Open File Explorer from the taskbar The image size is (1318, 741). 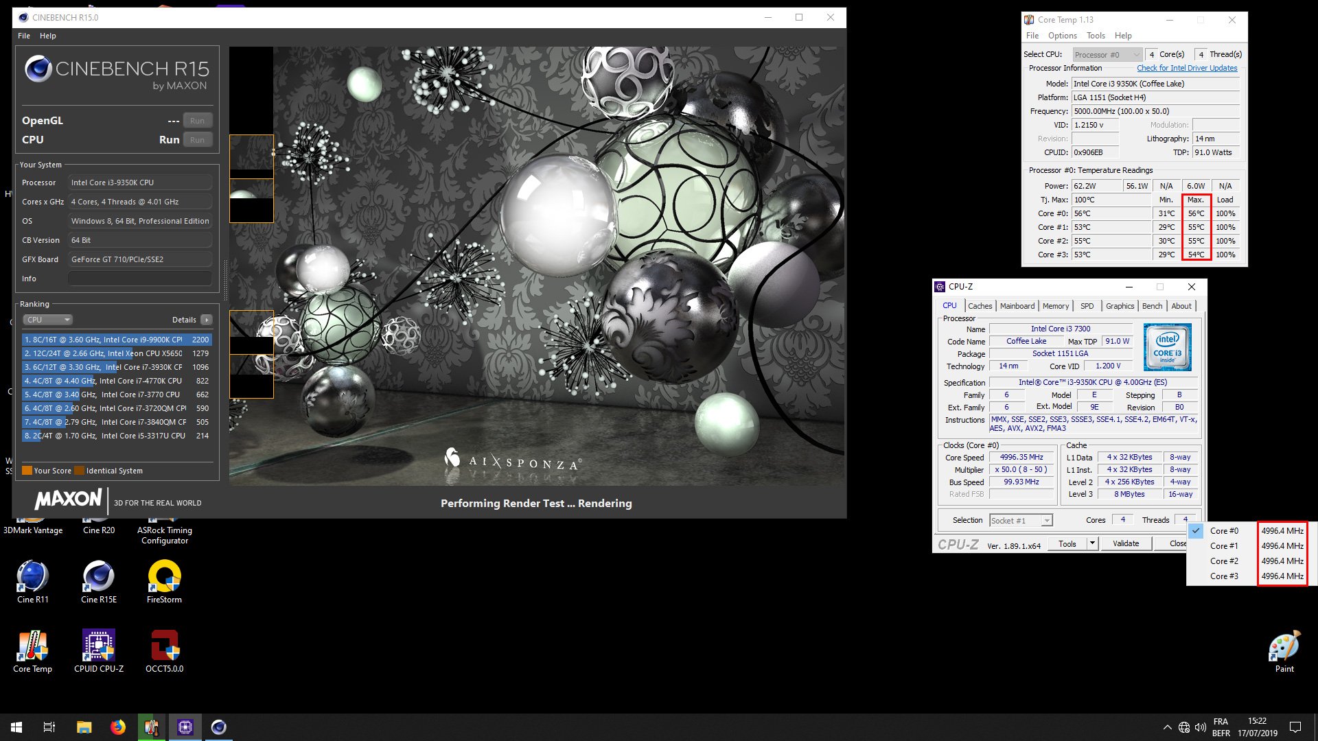84,727
